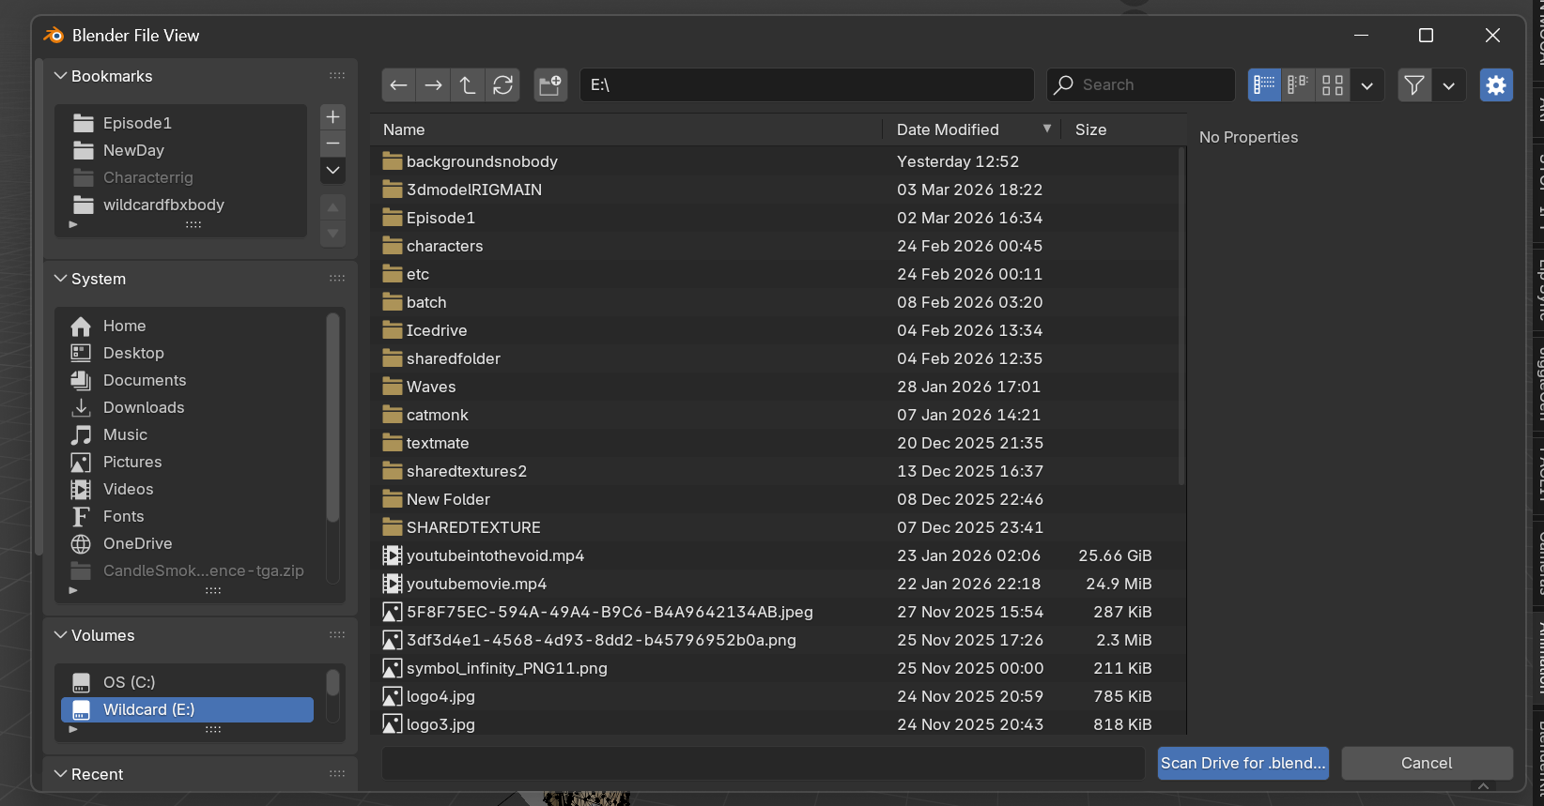Remove selected bookmark with minus button
This screenshot has width=1544, height=806.
coord(332,144)
